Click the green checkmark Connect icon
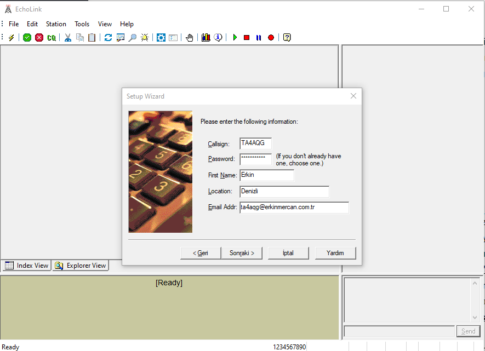This screenshot has height=351, width=485. click(x=27, y=38)
